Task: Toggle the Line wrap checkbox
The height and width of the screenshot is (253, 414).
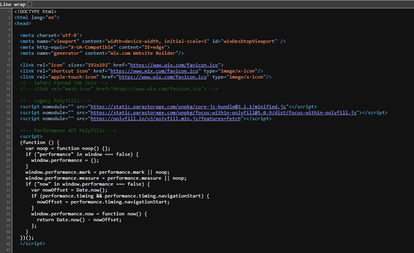Action: [29, 4]
